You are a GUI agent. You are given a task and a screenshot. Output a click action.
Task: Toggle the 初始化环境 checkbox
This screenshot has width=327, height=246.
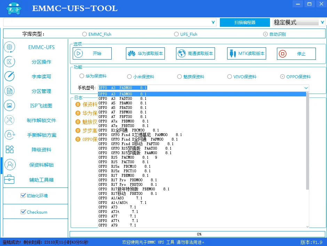pos(23,196)
